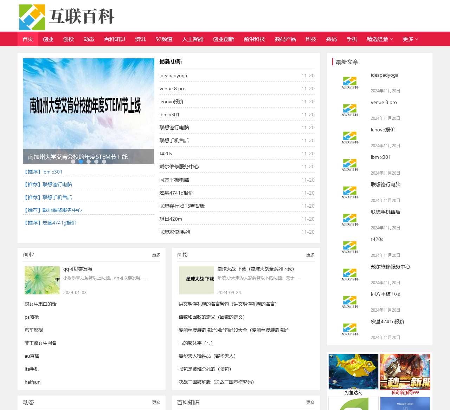Open the 前沿科技 navigation item

tap(255, 39)
